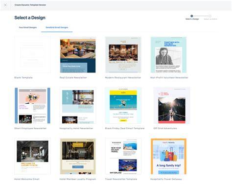Click the Create Dynamic Template Version title
This screenshot has width=232, height=187.
(x=30, y=5)
